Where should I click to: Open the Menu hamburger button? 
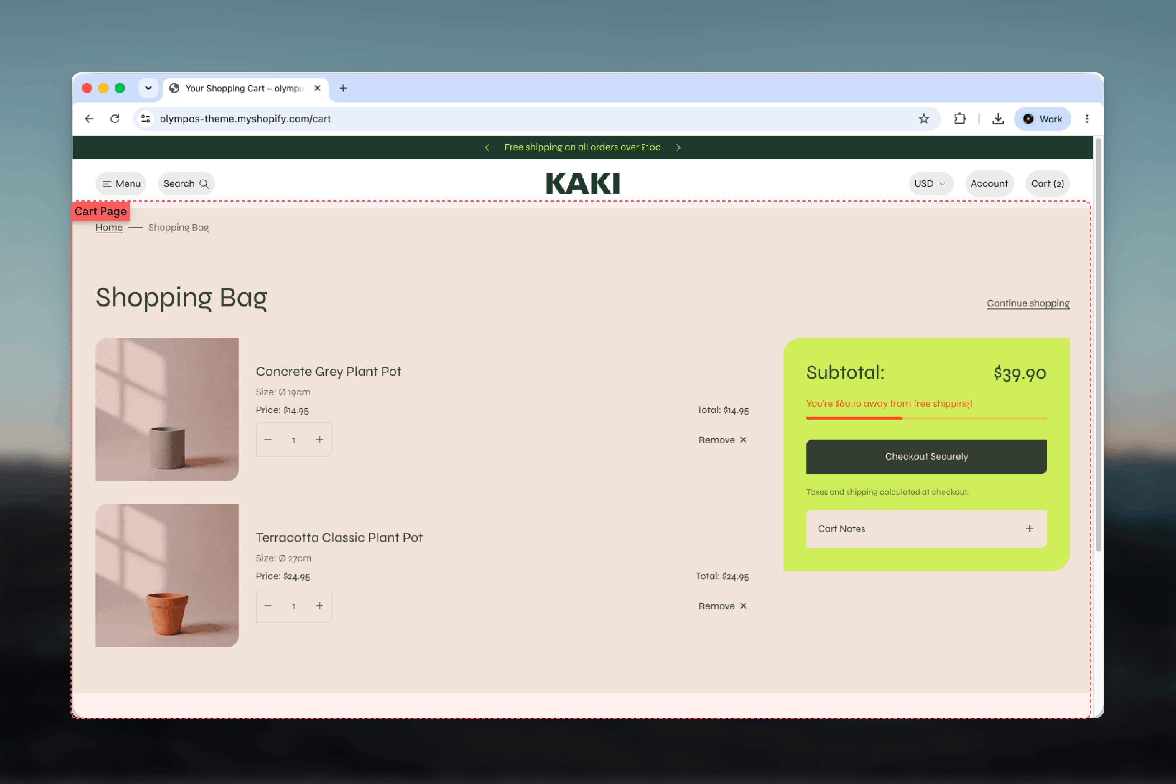(121, 184)
